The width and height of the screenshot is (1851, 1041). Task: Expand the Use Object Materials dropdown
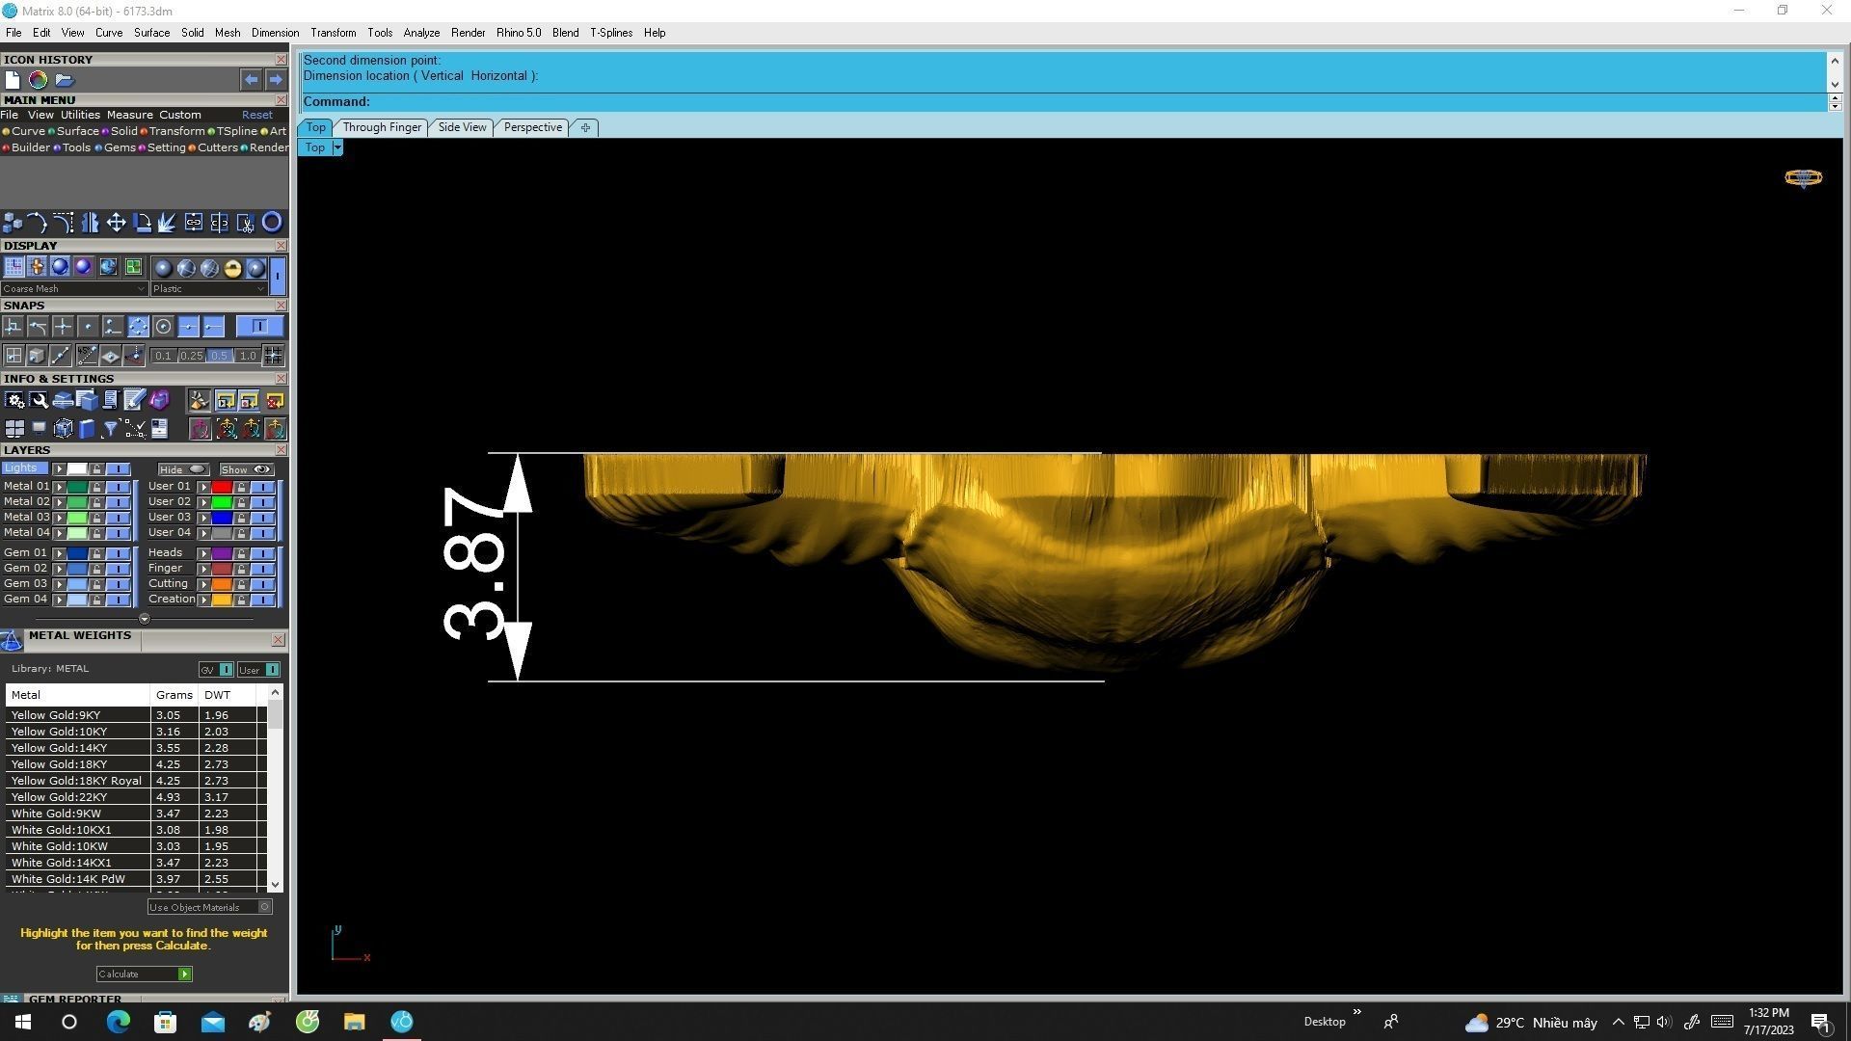click(x=265, y=907)
